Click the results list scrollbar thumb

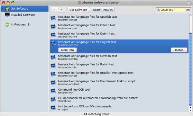[x=190, y=69]
